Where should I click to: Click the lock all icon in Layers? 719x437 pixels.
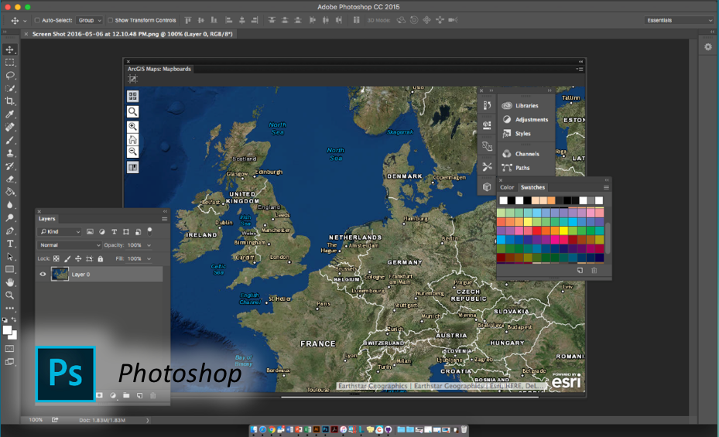101,258
